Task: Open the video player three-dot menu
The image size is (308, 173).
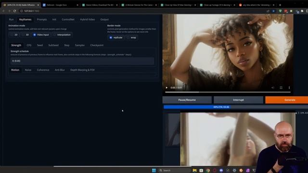Action: 289,87
